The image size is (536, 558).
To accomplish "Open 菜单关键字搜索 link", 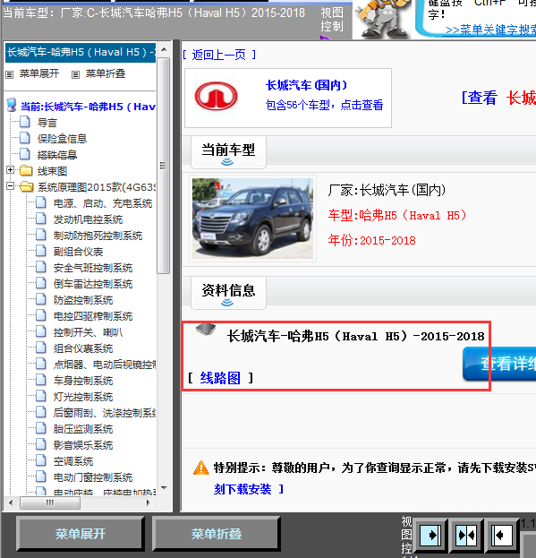I will 490,30.
